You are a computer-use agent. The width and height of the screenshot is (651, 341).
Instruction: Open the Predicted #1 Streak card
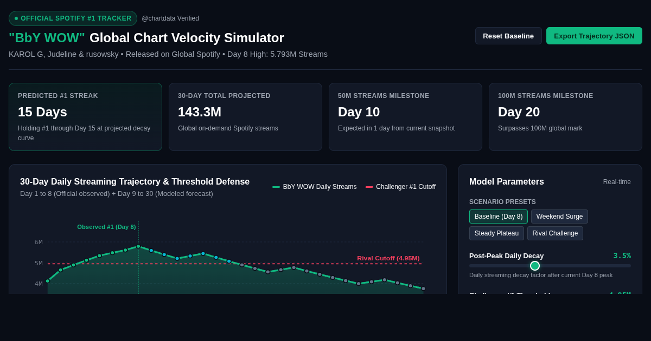pyautogui.click(x=85, y=117)
